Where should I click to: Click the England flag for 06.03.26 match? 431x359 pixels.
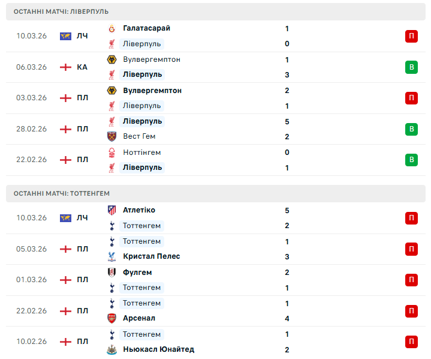pyautogui.click(x=66, y=67)
